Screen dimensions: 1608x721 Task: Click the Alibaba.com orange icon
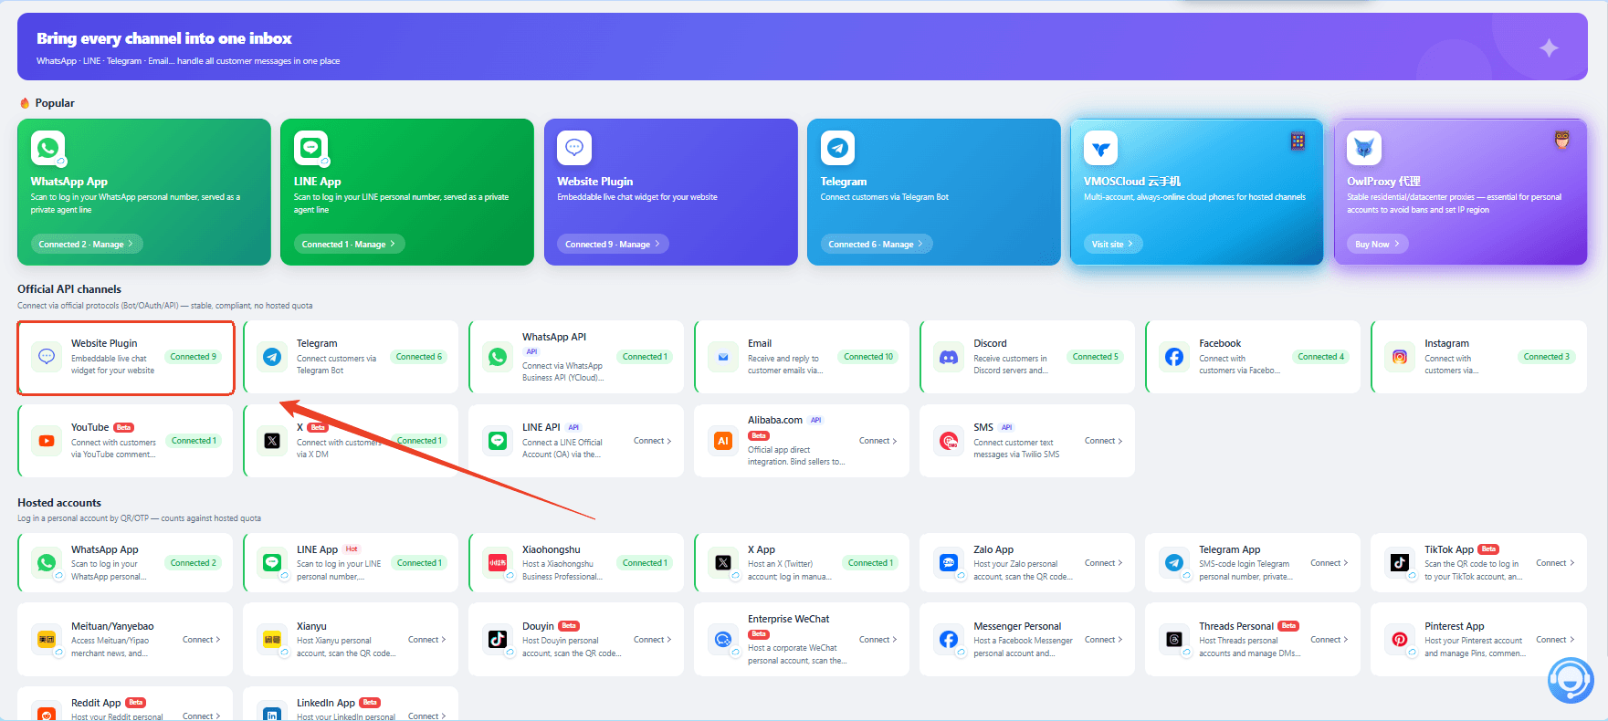(x=723, y=441)
